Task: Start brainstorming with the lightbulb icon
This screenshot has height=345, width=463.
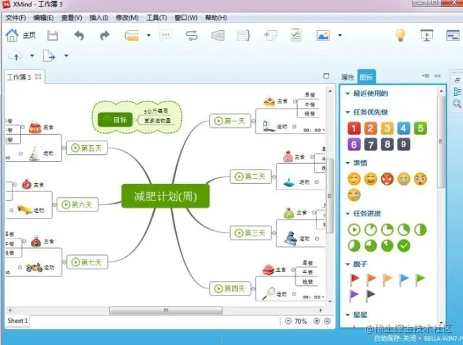Action: click(400, 35)
